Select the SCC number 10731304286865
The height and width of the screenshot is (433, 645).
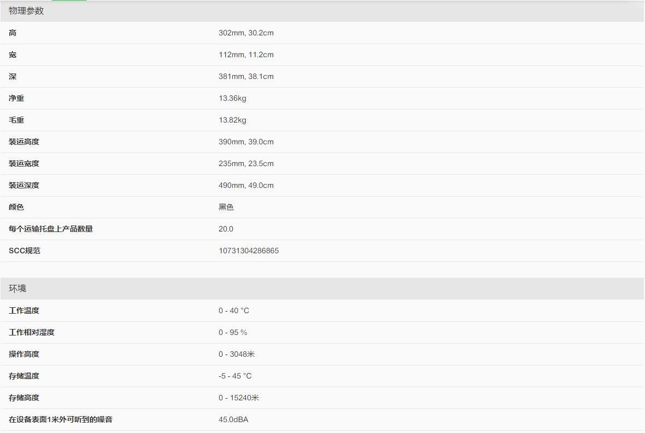click(x=249, y=251)
